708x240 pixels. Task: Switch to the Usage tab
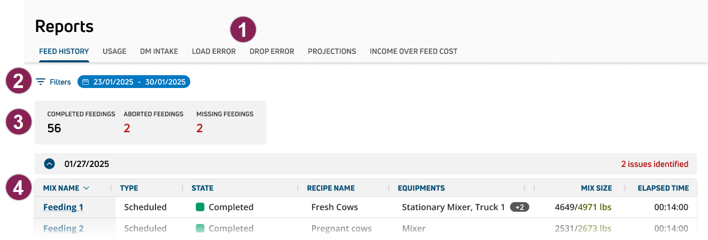click(x=114, y=51)
